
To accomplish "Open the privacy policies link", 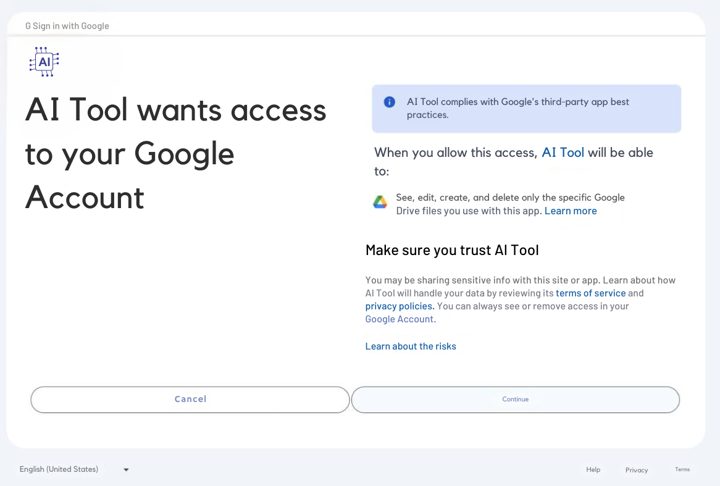I will (400, 306).
